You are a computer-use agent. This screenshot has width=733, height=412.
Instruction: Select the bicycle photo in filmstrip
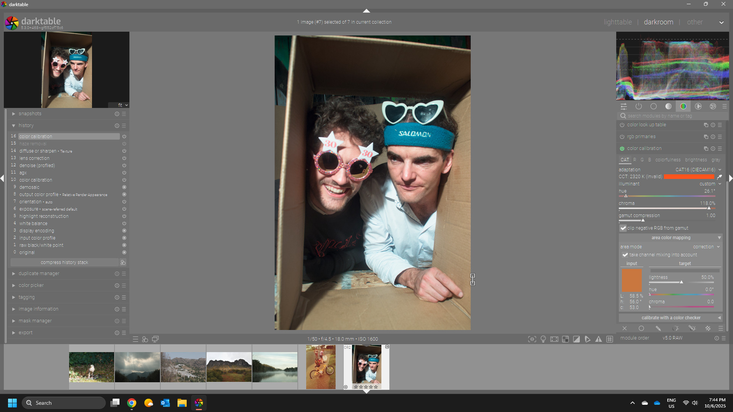point(321,367)
